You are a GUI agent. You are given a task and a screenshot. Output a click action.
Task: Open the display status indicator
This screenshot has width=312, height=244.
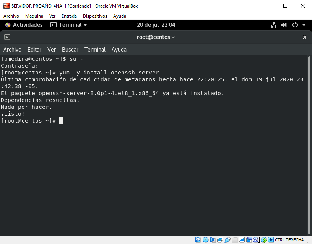[x=242, y=240]
